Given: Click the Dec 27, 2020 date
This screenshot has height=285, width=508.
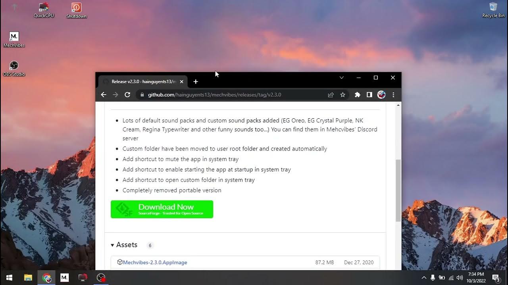Looking at the screenshot, I should (x=359, y=262).
